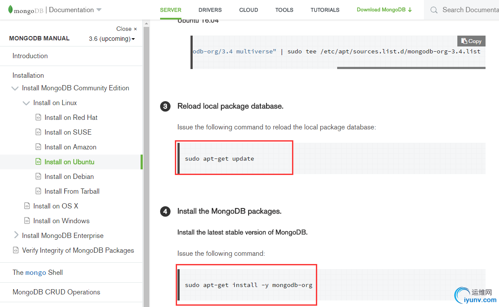The height and width of the screenshot is (307, 499).
Task: Open the 3.6 (upcoming) version selector
Action: [112, 39]
